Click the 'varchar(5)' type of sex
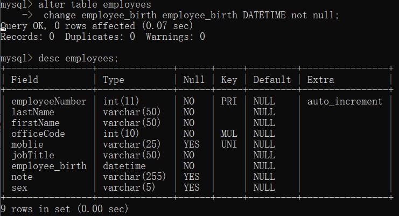The height and width of the screenshot is (216, 399). [129, 188]
